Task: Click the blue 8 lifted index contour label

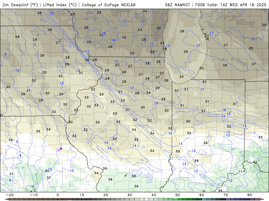Action: (10, 180)
